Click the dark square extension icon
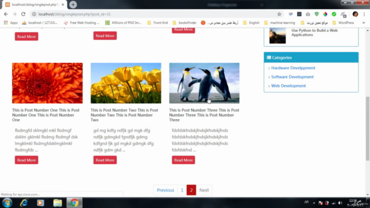This screenshot has height=208, width=370. (x=299, y=14)
